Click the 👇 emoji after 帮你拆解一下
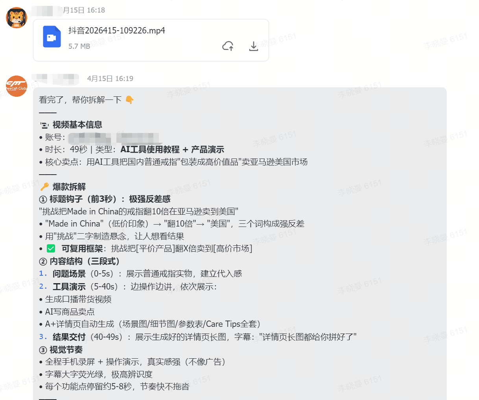This screenshot has height=400, width=479. pyautogui.click(x=130, y=100)
